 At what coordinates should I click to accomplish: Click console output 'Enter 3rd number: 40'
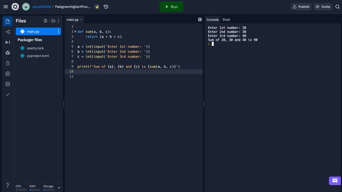227,36
